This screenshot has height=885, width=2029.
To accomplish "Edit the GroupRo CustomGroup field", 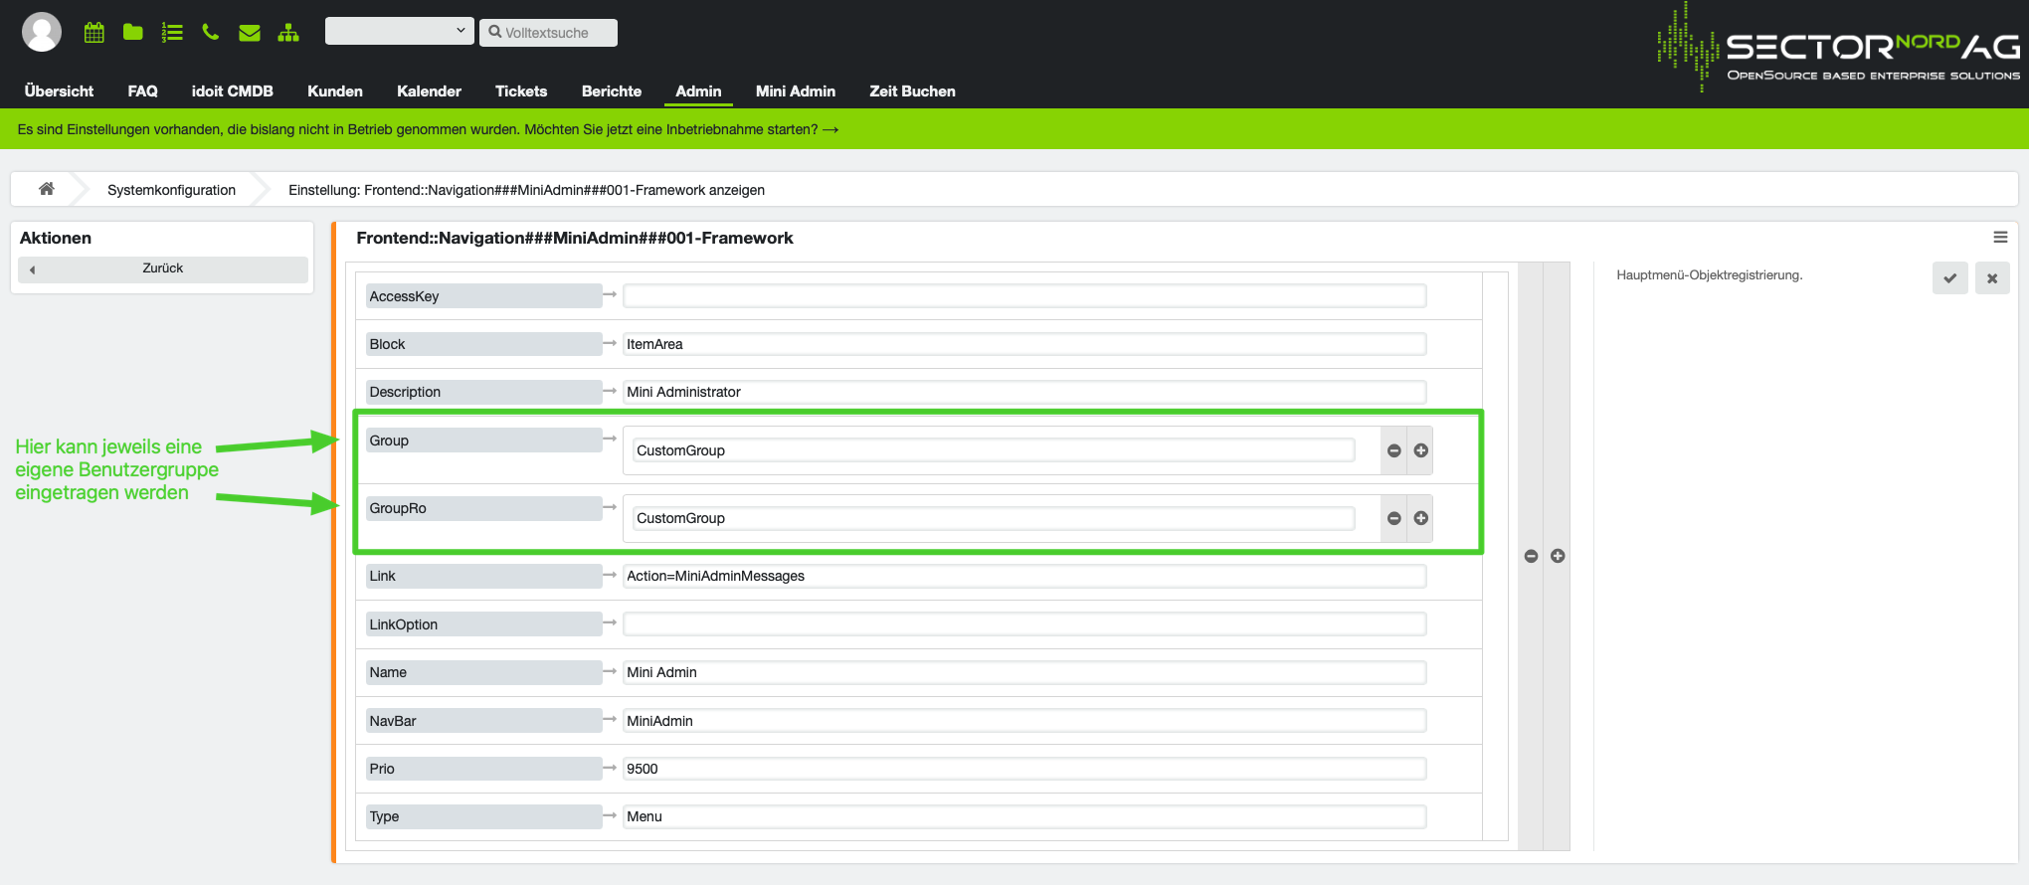I will [x=994, y=518].
